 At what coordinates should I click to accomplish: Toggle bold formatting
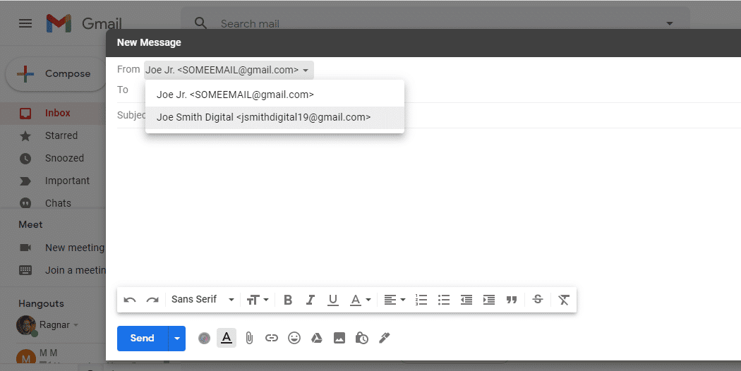(x=288, y=300)
